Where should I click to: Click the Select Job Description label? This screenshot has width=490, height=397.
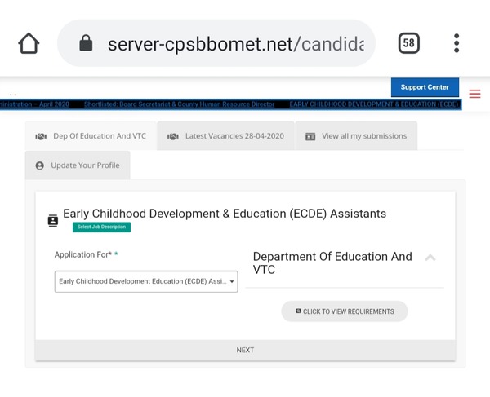point(101,227)
